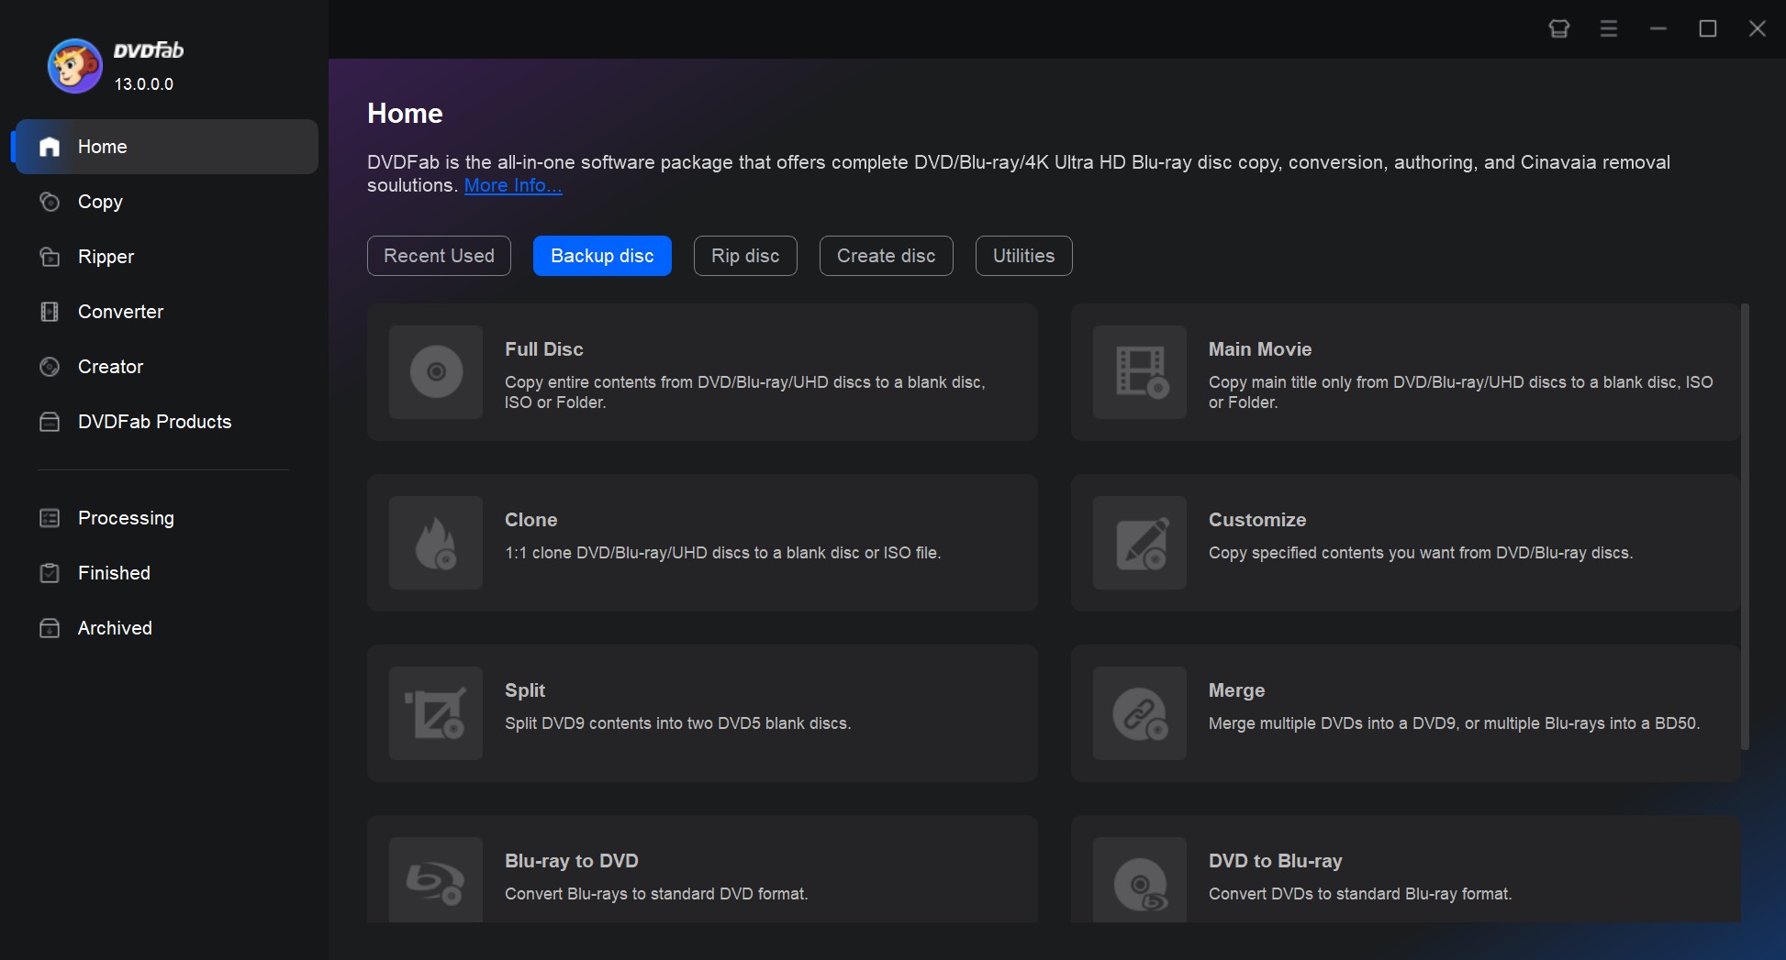Image resolution: width=1786 pixels, height=960 pixels.
Task: Click the Full Disc icon
Action: pyautogui.click(x=436, y=372)
